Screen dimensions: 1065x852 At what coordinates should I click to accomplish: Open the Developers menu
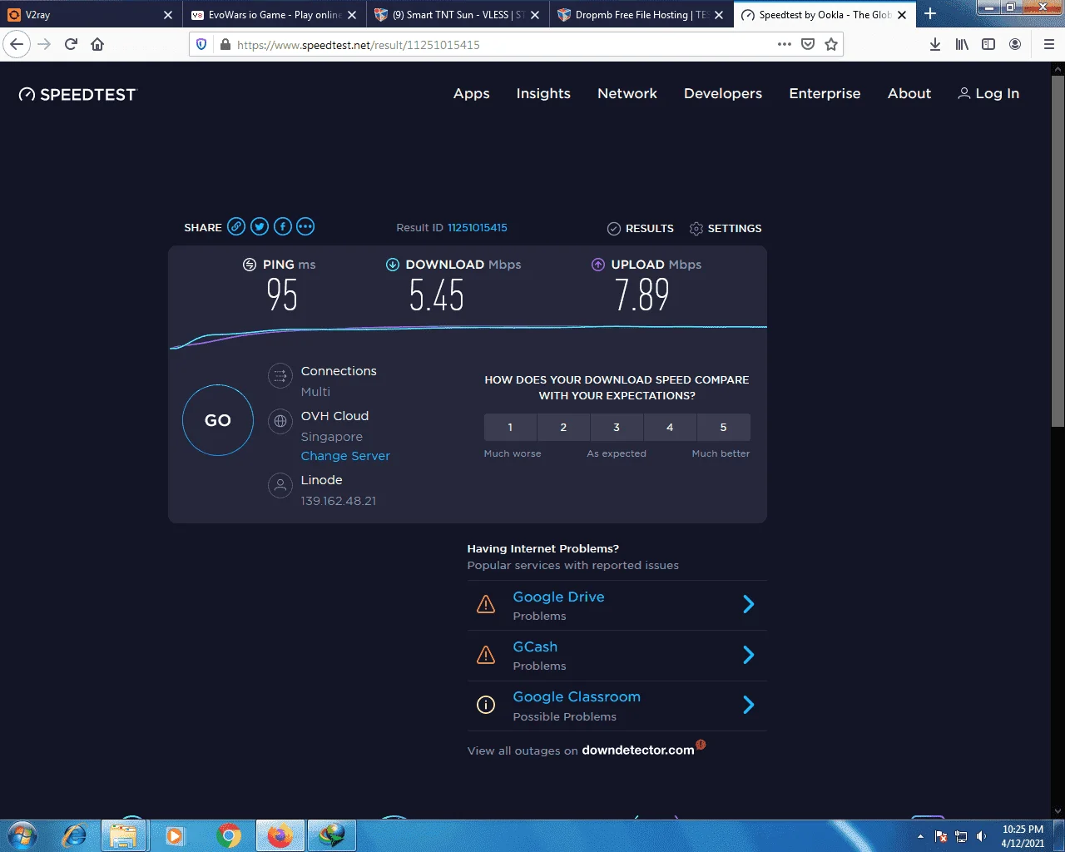coord(723,94)
